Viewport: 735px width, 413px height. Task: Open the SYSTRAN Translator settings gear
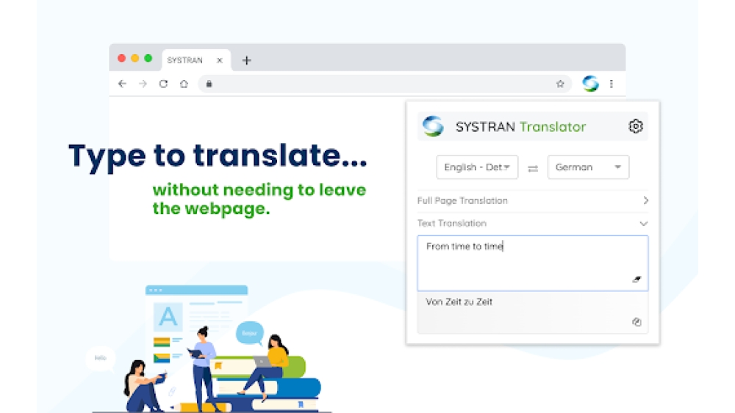pos(635,126)
